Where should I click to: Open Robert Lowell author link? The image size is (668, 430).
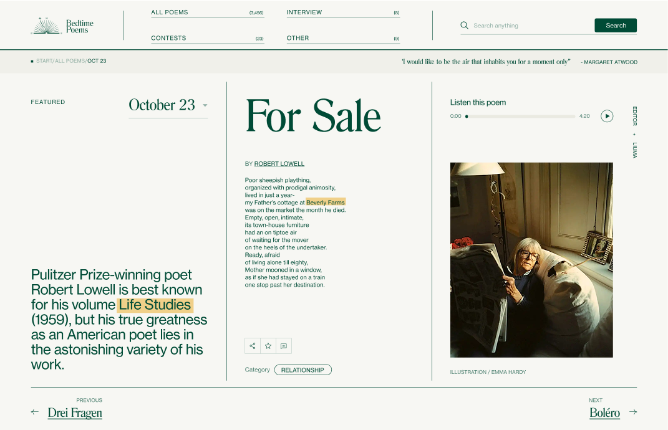tap(279, 164)
